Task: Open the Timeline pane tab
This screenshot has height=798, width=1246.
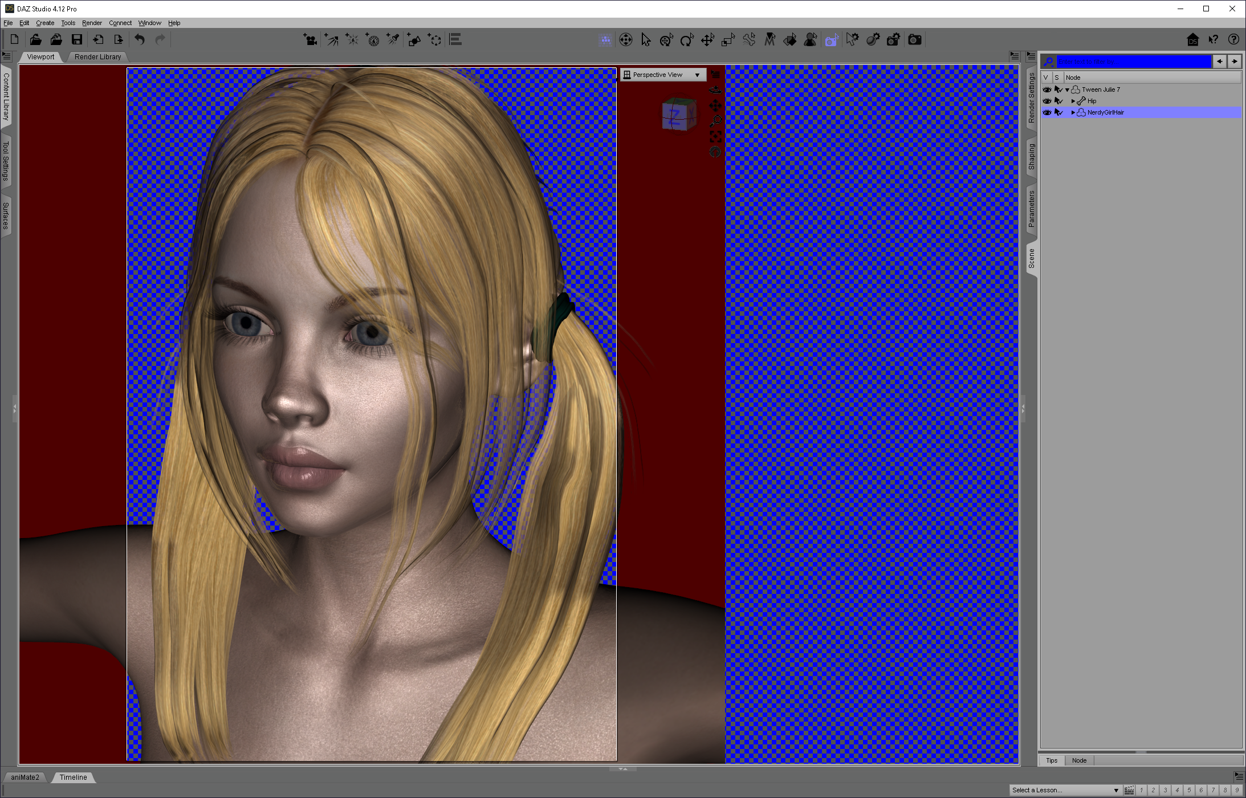Action: pos(73,777)
